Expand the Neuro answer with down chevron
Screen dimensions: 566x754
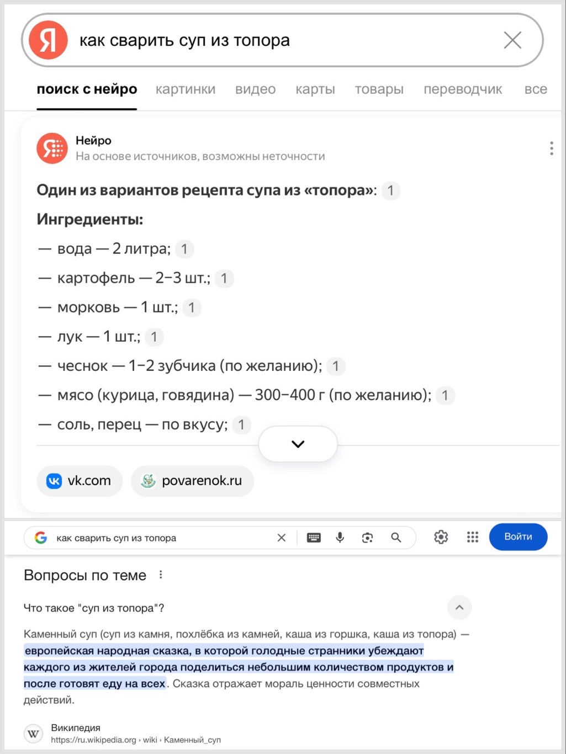point(298,444)
